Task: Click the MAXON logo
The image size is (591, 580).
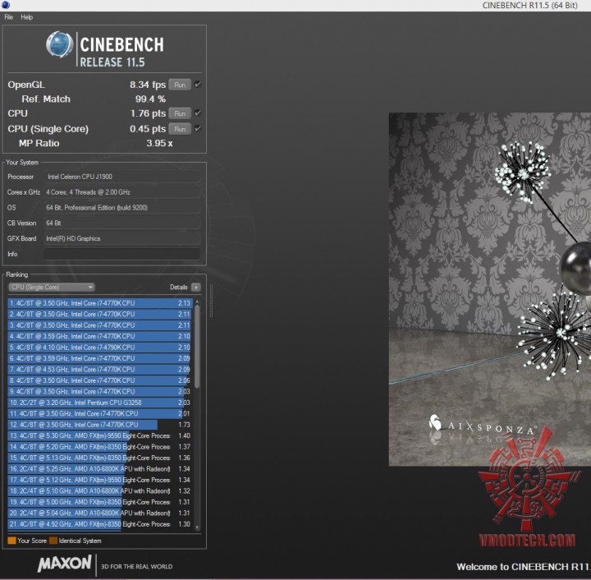Action: coord(65,564)
